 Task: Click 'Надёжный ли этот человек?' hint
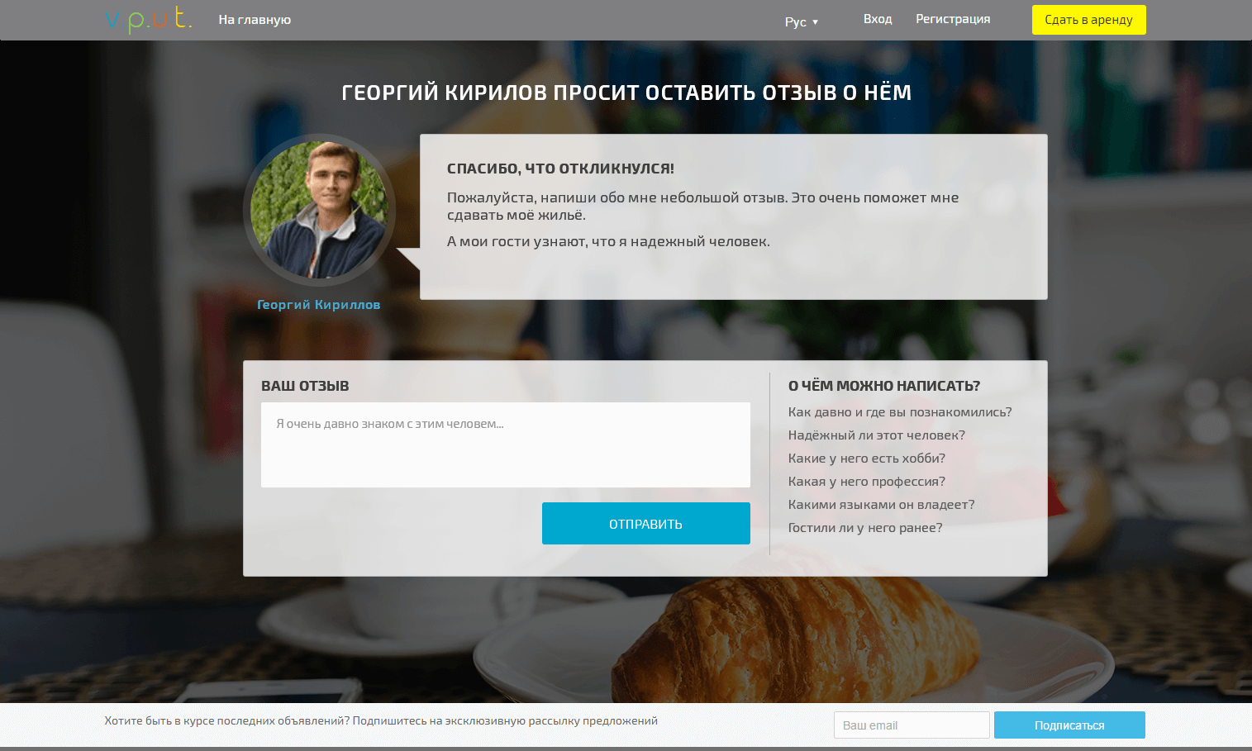(877, 435)
